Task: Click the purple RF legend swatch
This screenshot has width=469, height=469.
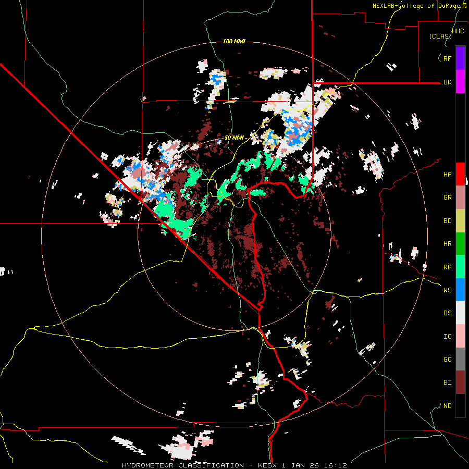Action: click(x=460, y=58)
